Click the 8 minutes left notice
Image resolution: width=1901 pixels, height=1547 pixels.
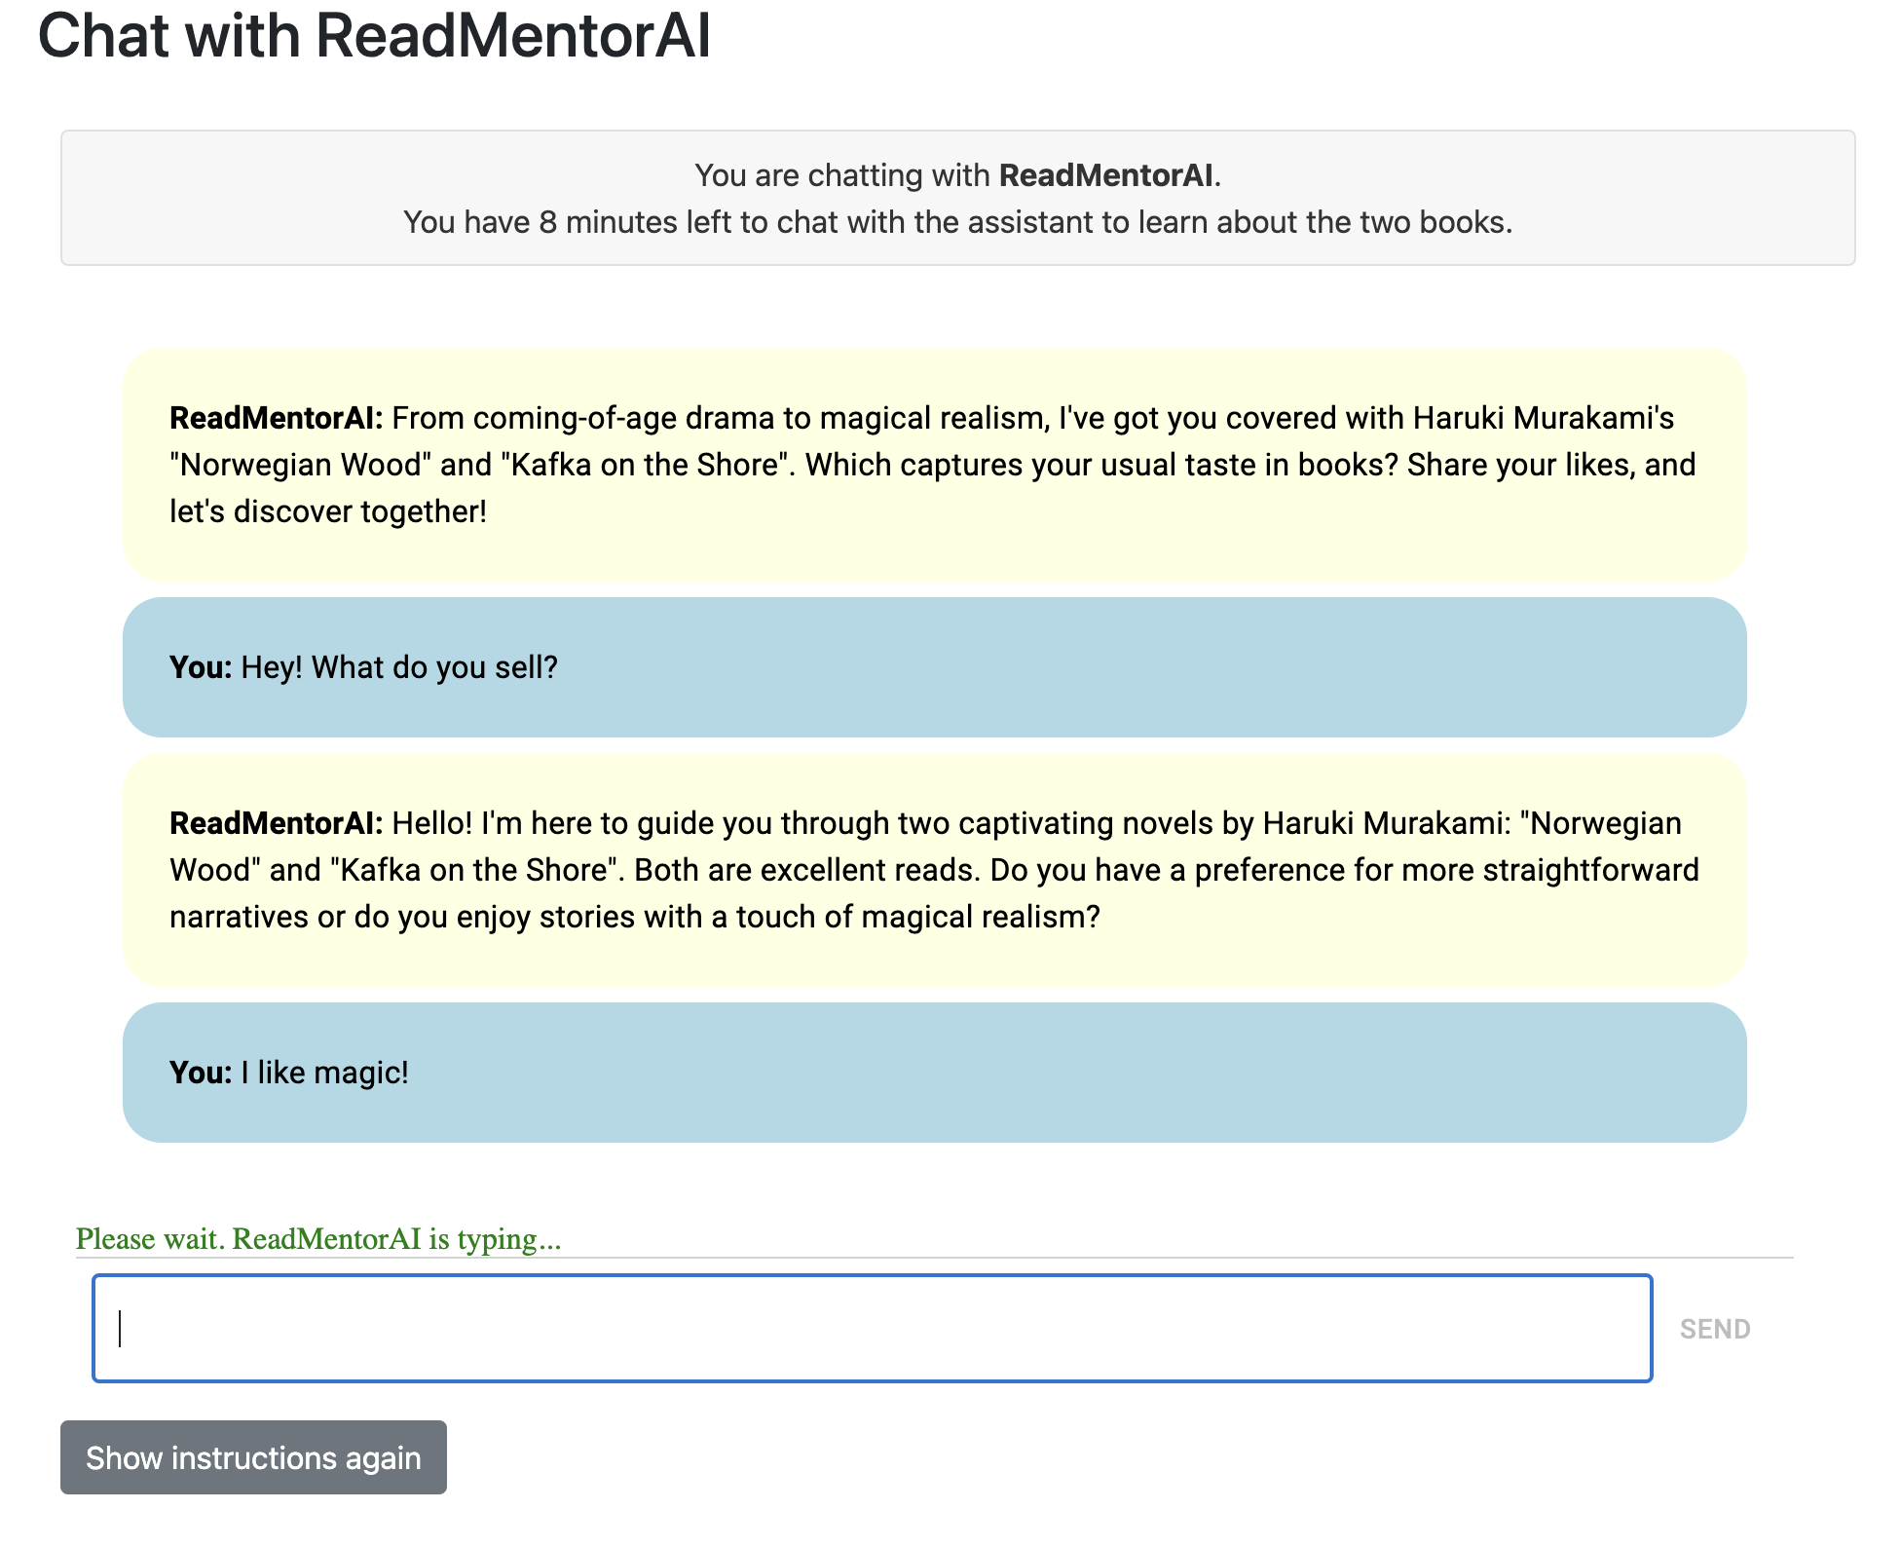(957, 222)
